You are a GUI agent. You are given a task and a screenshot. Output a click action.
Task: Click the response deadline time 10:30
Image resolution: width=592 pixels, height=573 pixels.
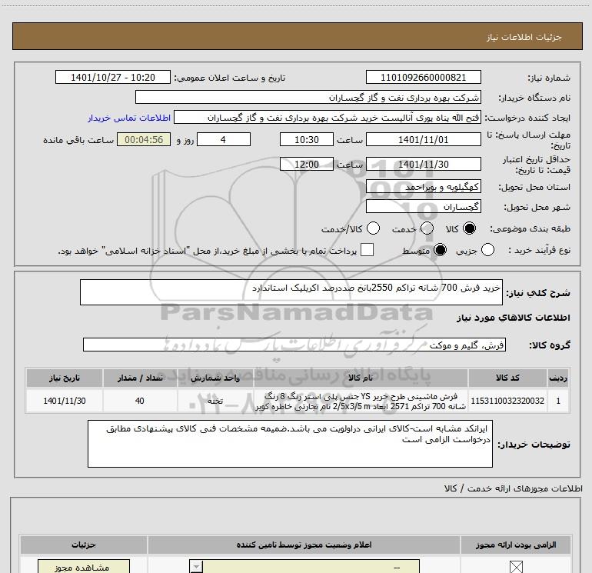coord(307,139)
